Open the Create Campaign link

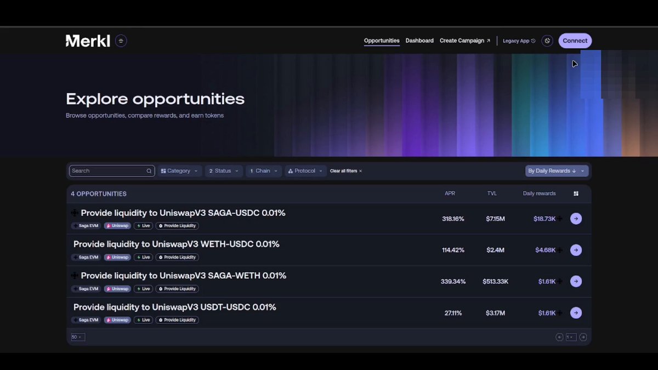pyautogui.click(x=465, y=41)
